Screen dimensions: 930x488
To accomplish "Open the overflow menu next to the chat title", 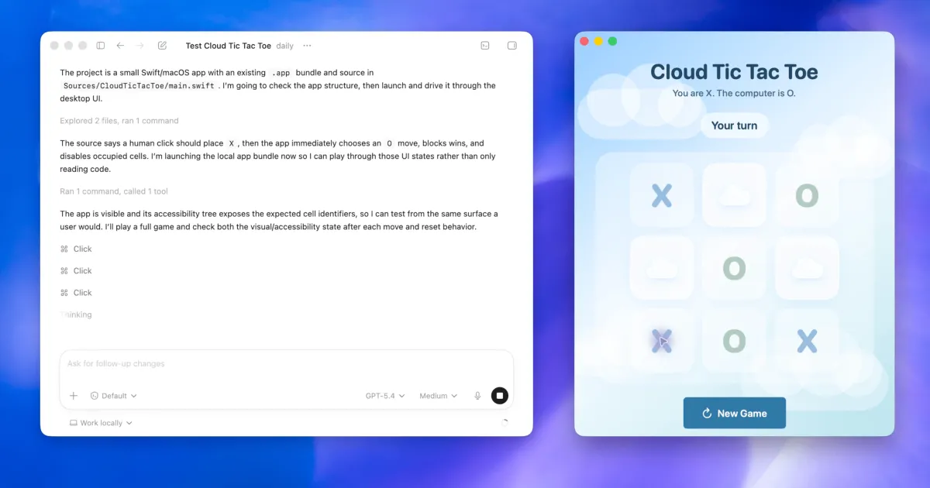I will coord(307,46).
